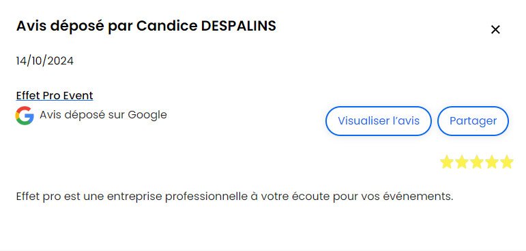The height and width of the screenshot is (251, 526).
Task: Click the Visualiser l'avis button
Action: point(379,121)
